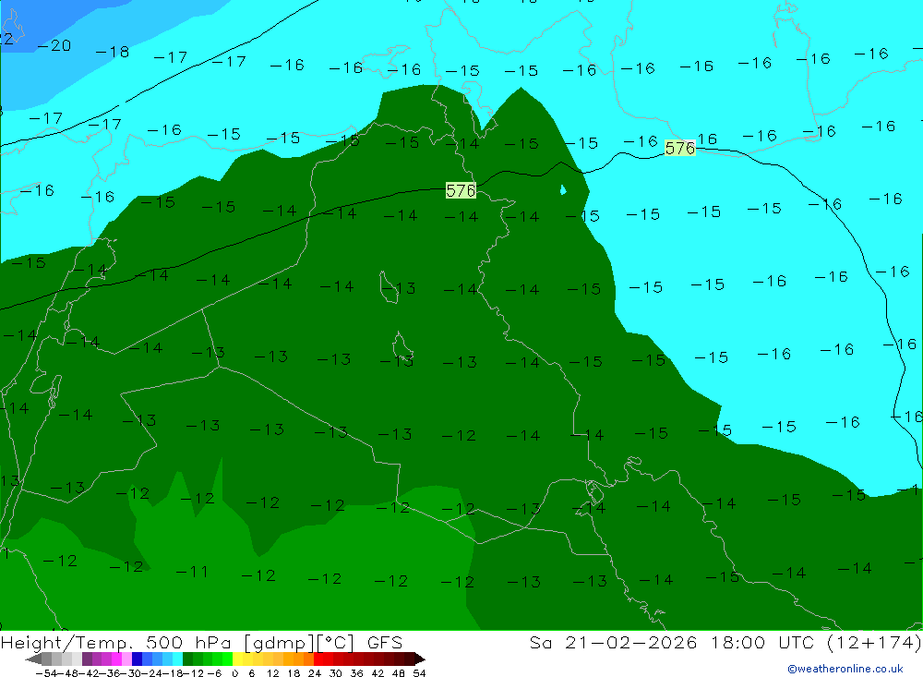Click the '500 hPa' level label

click(x=188, y=642)
